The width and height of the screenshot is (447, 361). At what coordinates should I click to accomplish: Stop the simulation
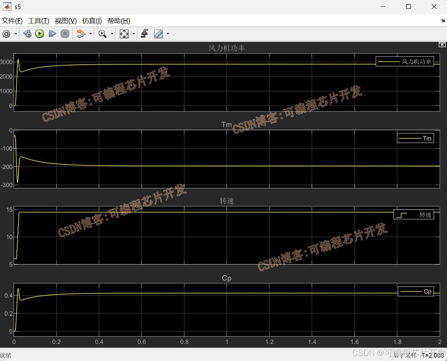point(65,34)
